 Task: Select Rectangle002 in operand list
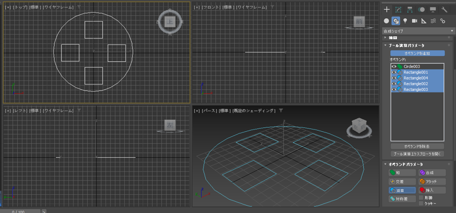(417, 83)
